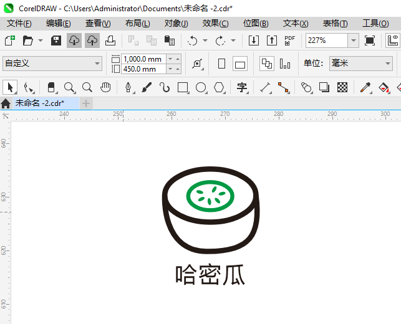401x324 pixels.
Task: Click the Print icon
Action: (110, 40)
